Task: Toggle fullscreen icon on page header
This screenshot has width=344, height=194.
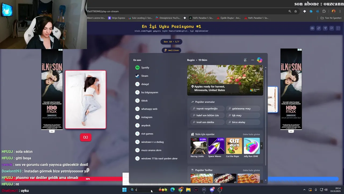Action: point(338,28)
